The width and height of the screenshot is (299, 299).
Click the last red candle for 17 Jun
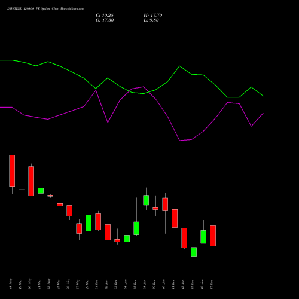213,236
